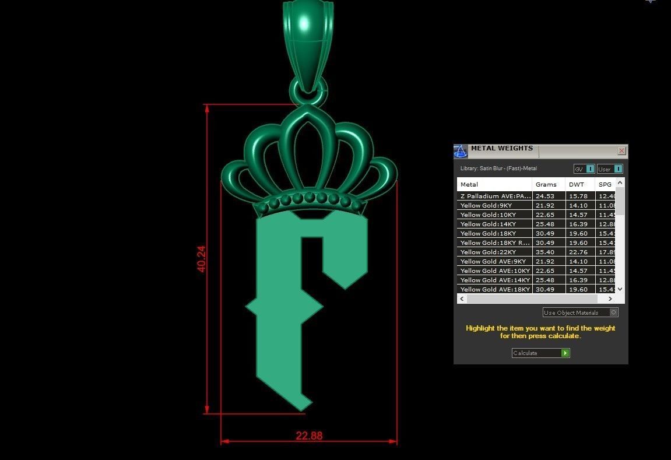The image size is (671, 460).
Task: Select the Yellow Gold AVE:18KY row
Action: [x=536, y=289]
